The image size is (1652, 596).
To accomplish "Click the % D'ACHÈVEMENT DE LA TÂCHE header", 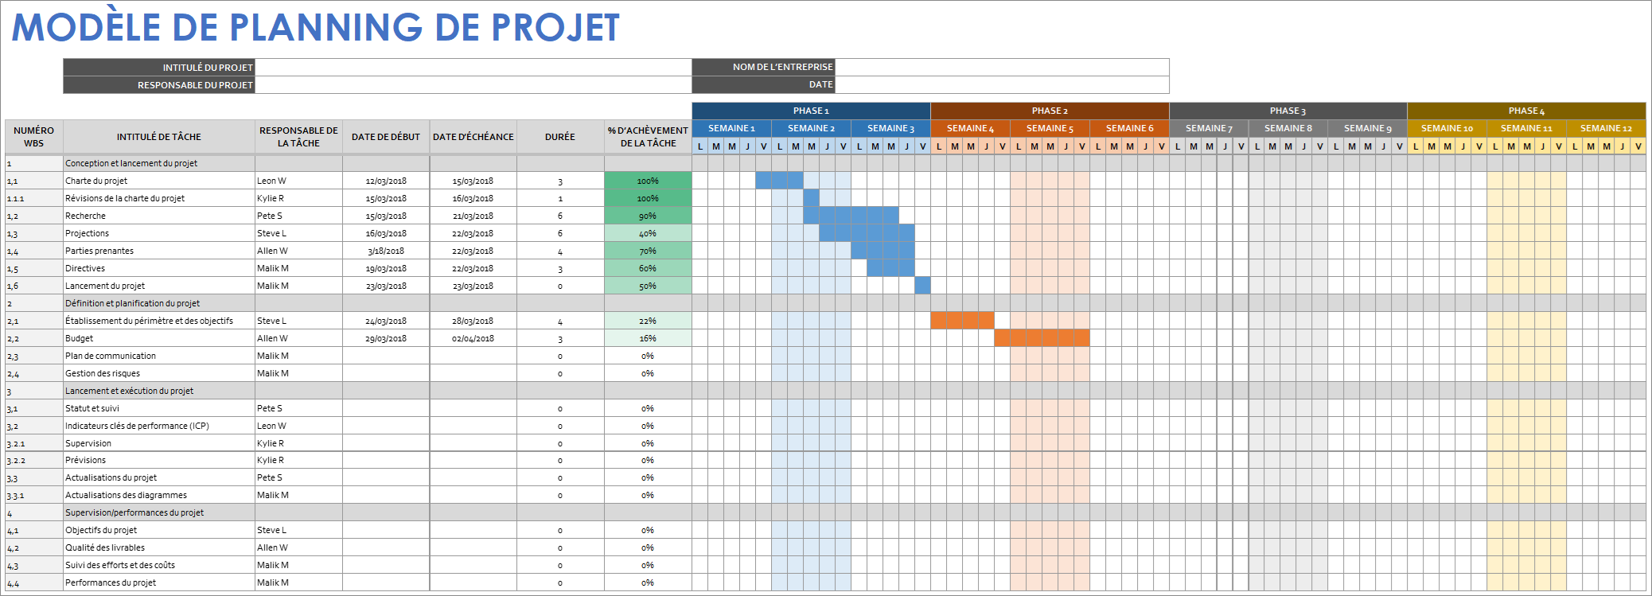I will 648,137.
